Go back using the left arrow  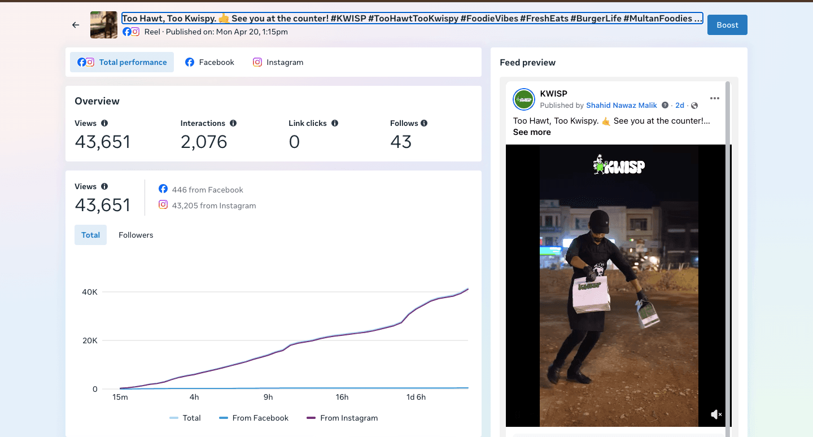[76, 25]
